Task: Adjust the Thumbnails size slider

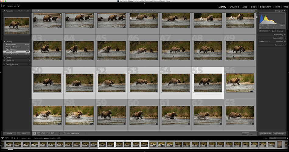Action: (x=248, y=134)
